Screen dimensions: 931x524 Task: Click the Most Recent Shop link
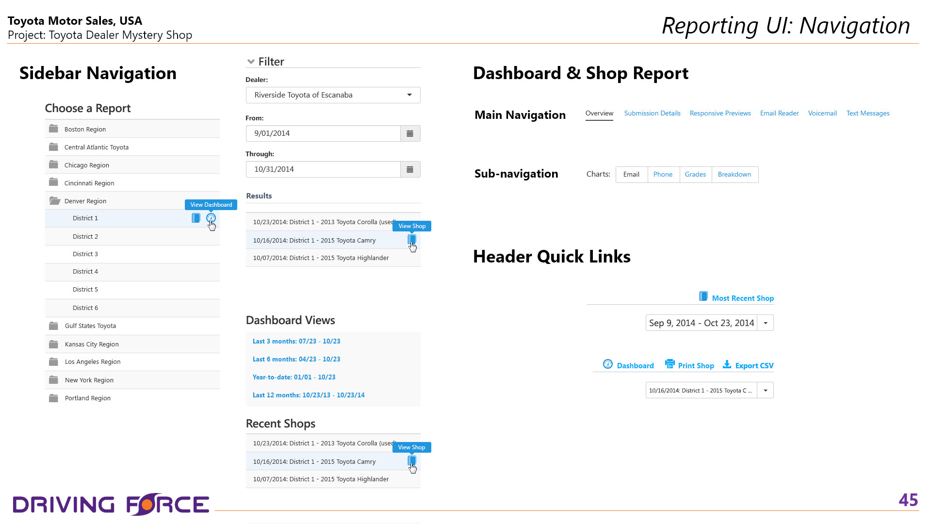coord(743,298)
